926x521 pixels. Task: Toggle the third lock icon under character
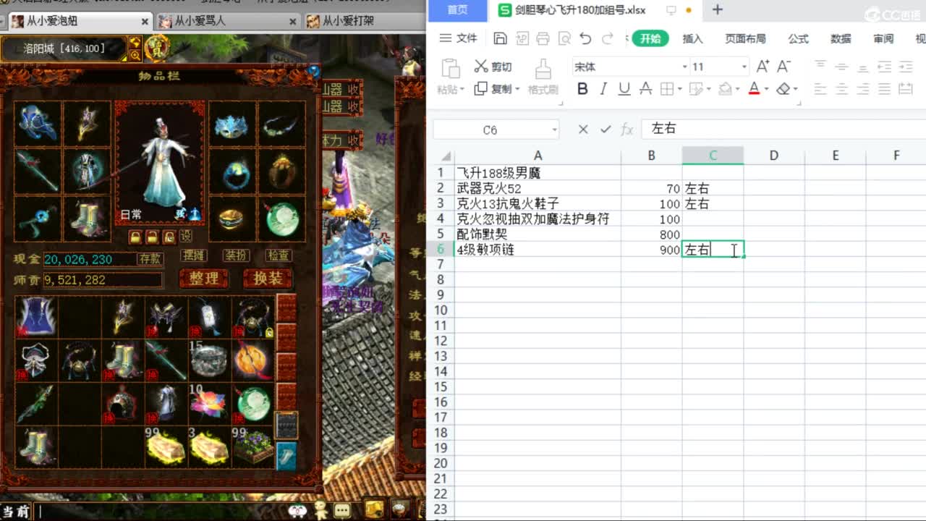click(169, 237)
